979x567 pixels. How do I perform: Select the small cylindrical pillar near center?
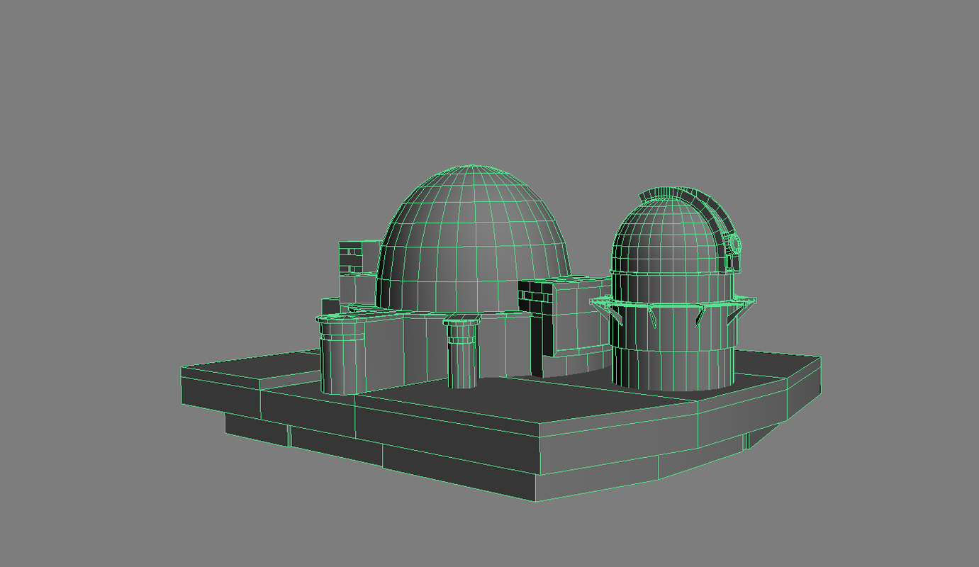pyautogui.click(x=463, y=358)
